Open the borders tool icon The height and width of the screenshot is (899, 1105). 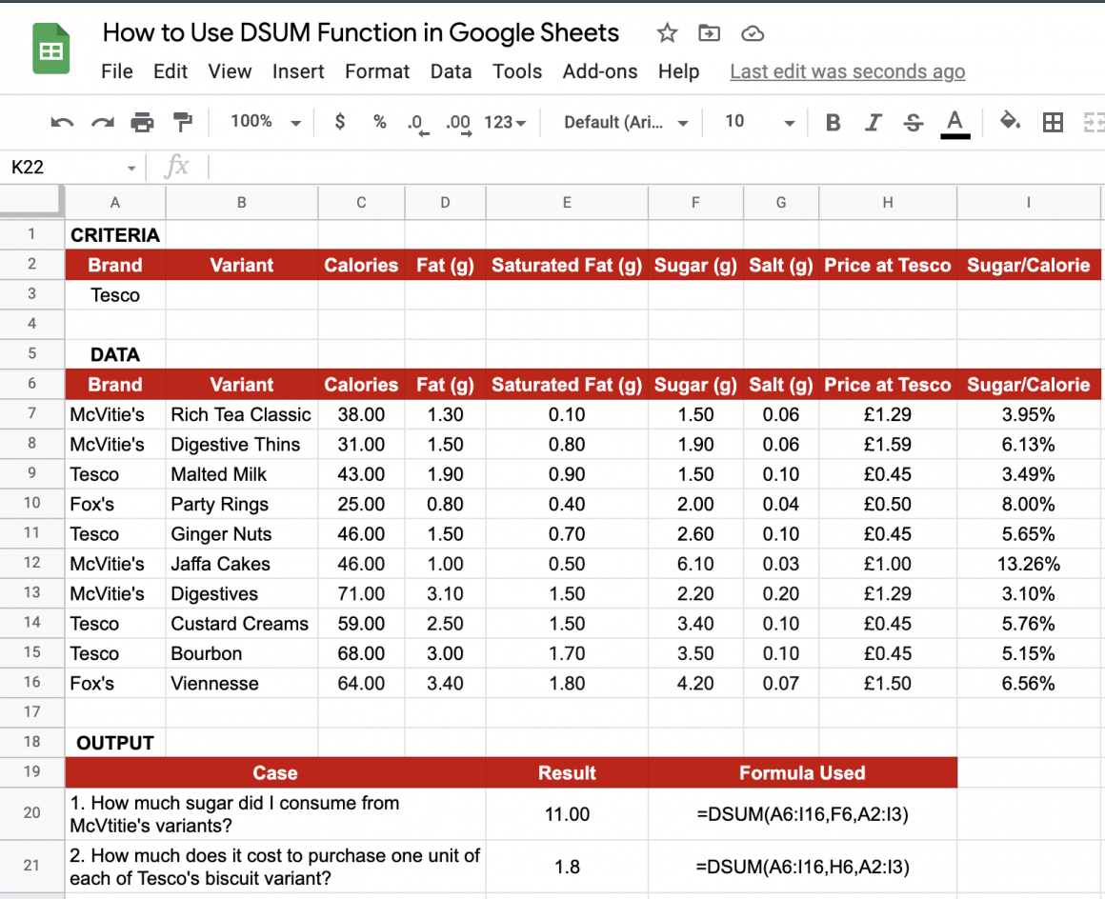(1053, 122)
